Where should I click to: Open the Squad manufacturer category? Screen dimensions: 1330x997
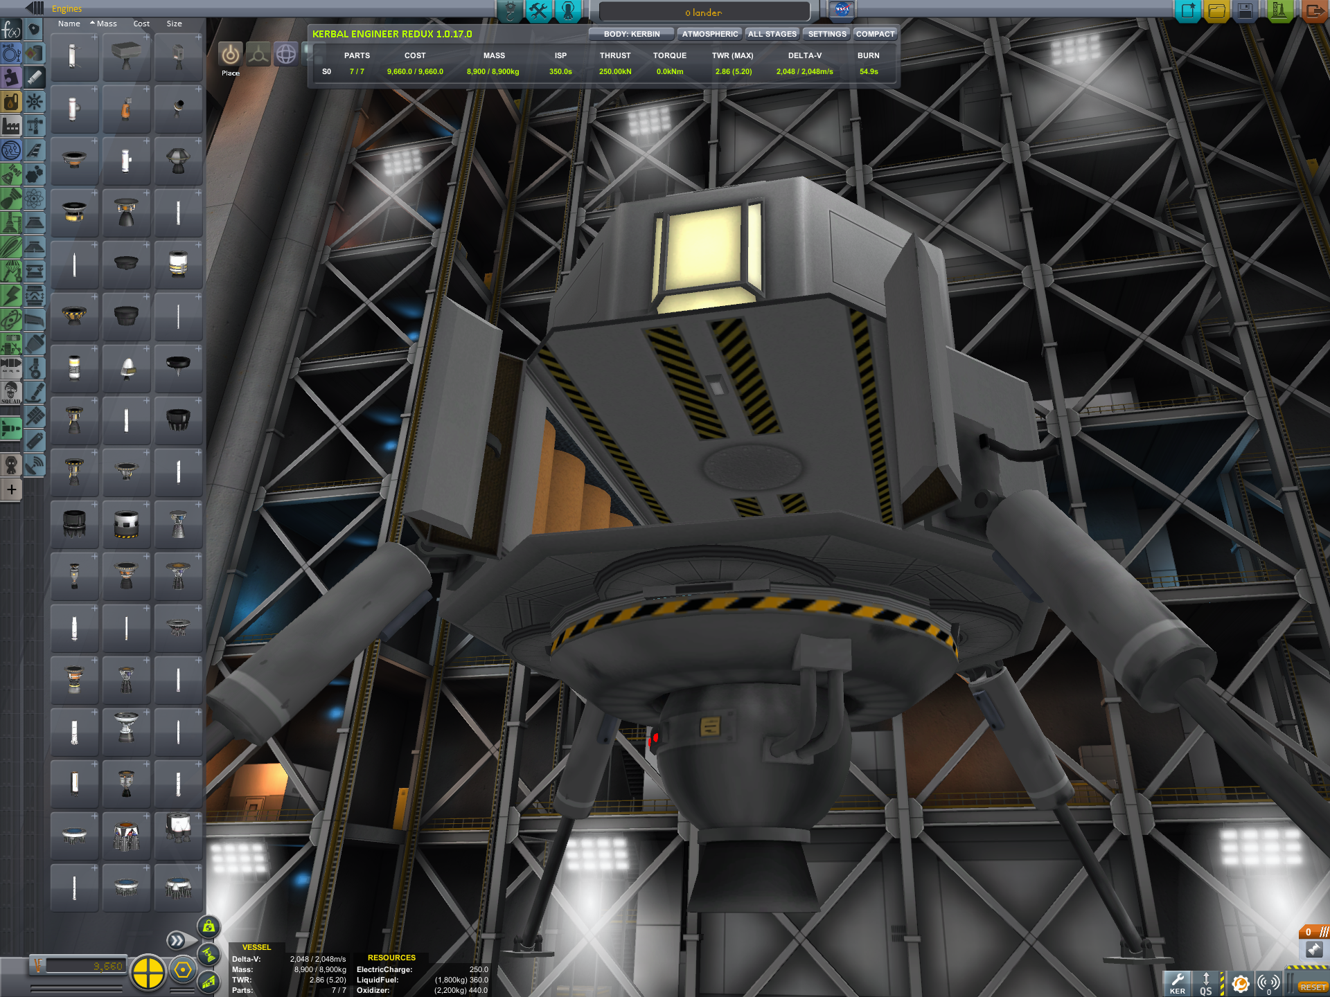pyautogui.click(x=11, y=393)
